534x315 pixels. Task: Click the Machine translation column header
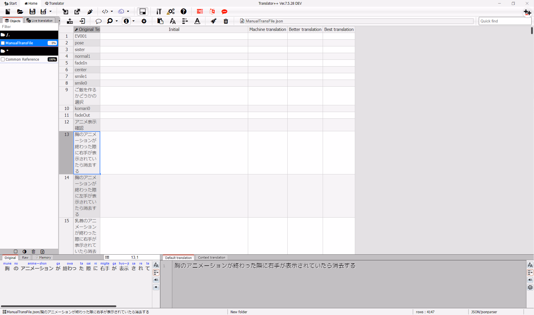pos(267,29)
